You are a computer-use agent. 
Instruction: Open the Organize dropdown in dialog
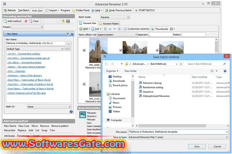[x=112, y=71]
